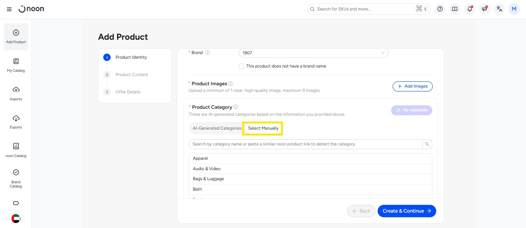The width and height of the screenshot is (526, 228).
Task: Click Create & Continue button
Action: click(407, 211)
